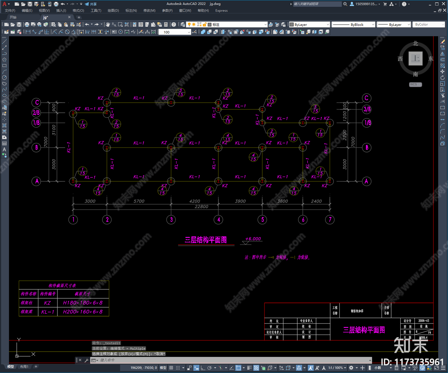Viewport: 448px width, 373px height.
Task: Select the Diameter Dimension tool
Action: pos(67,32)
